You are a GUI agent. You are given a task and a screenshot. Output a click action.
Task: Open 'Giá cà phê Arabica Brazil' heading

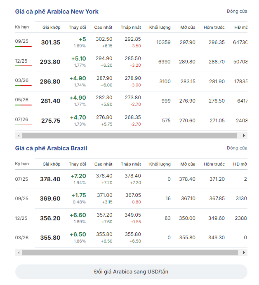coord(51,148)
